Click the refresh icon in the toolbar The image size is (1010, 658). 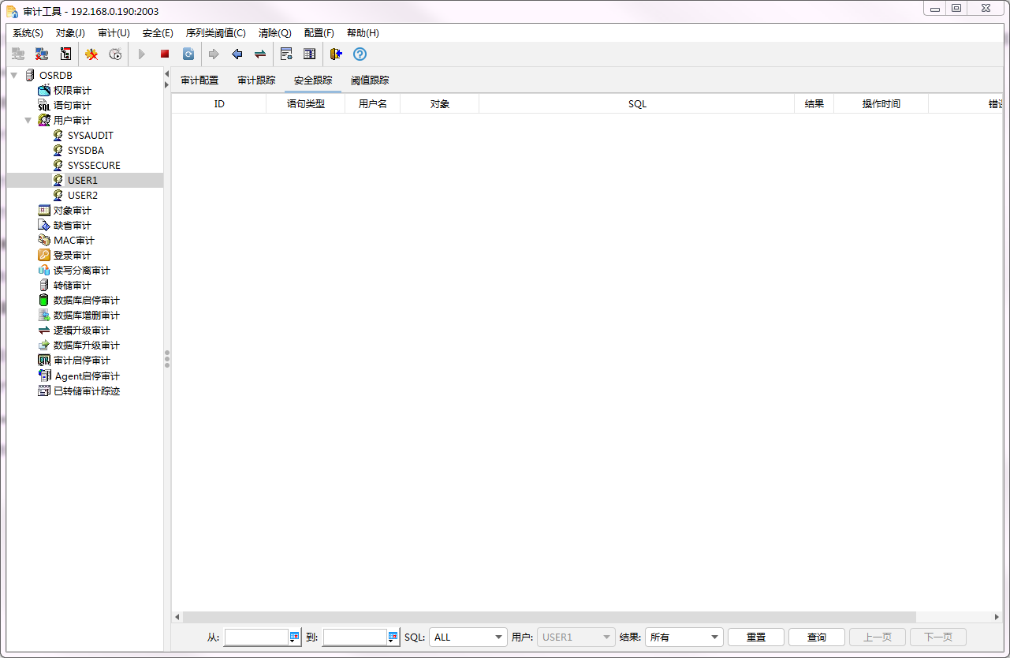(188, 54)
